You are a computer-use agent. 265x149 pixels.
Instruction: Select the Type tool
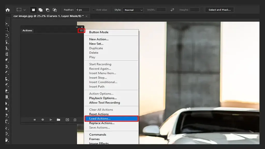pos(7,122)
